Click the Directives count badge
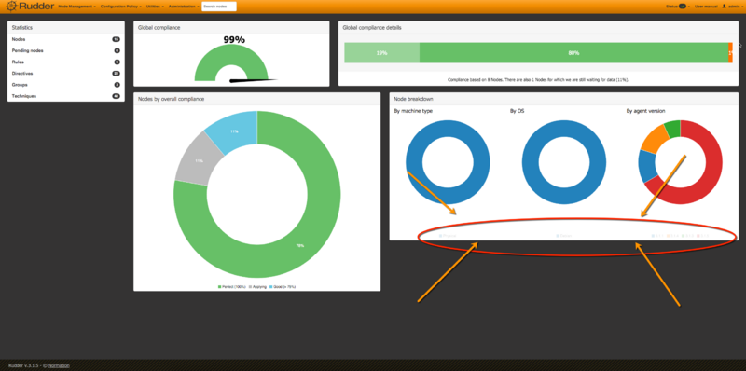This screenshot has height=371, width=746. (116, 74)
